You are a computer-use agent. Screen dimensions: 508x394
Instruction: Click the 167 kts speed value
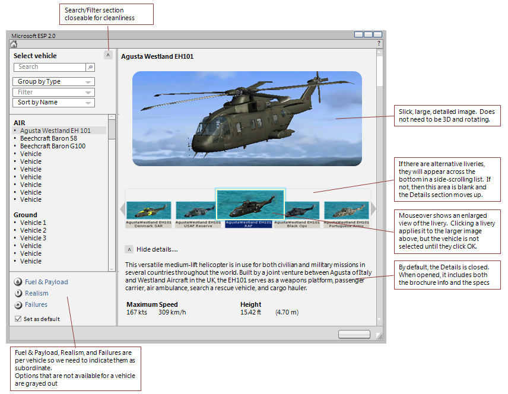tap(136, 312)
